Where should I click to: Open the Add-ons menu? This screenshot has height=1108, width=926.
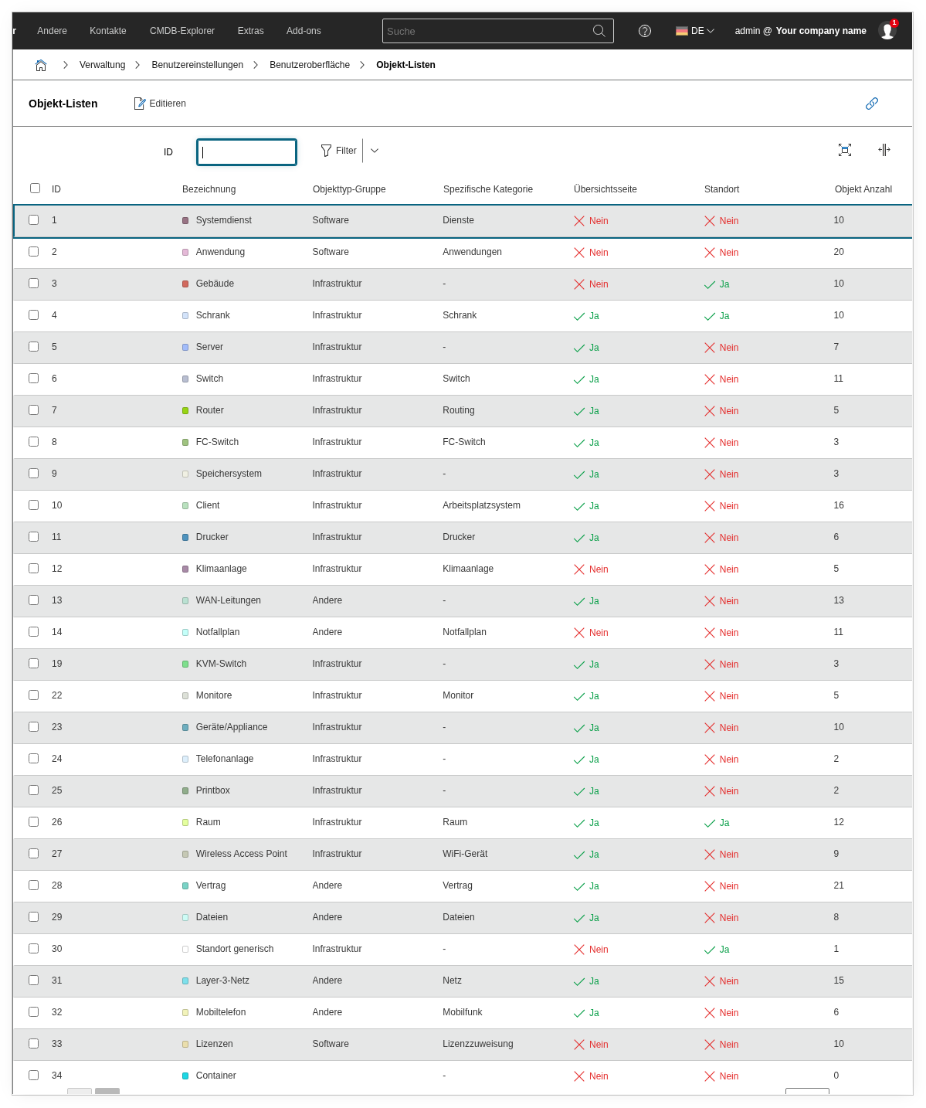[x=304, y=31]
